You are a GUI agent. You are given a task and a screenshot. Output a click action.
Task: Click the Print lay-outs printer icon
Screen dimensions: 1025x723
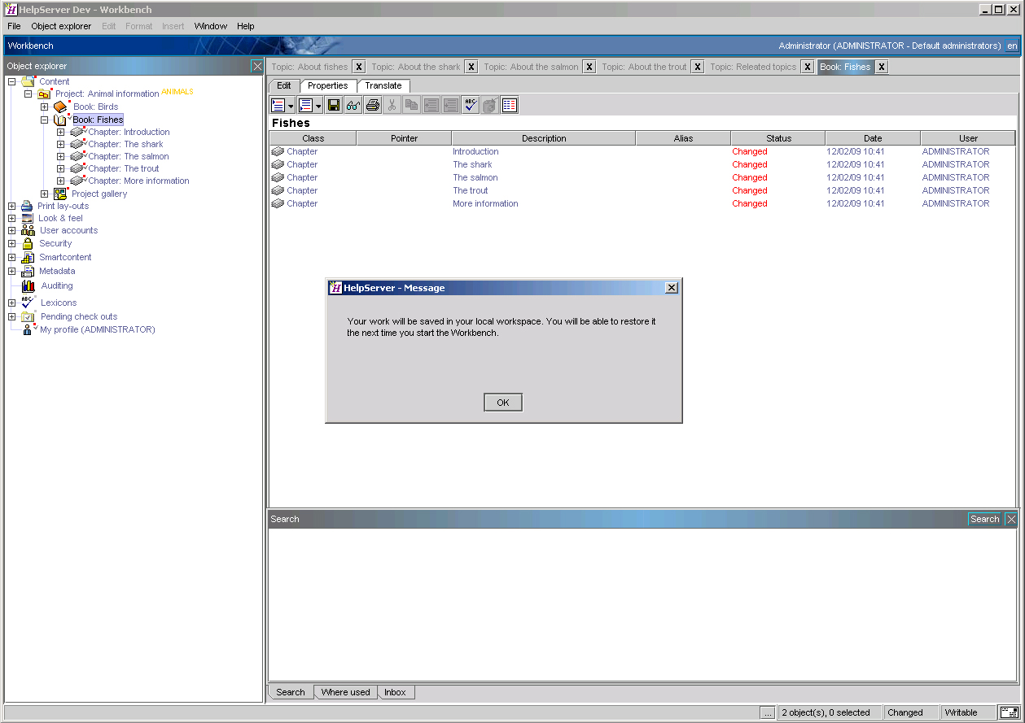click(27, 206)
